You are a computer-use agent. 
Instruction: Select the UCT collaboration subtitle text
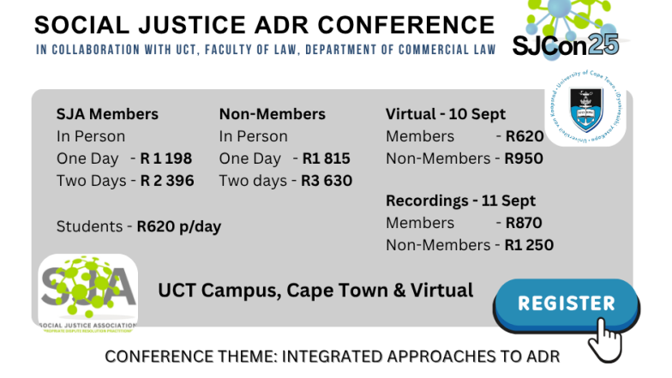tap(266, 50)
